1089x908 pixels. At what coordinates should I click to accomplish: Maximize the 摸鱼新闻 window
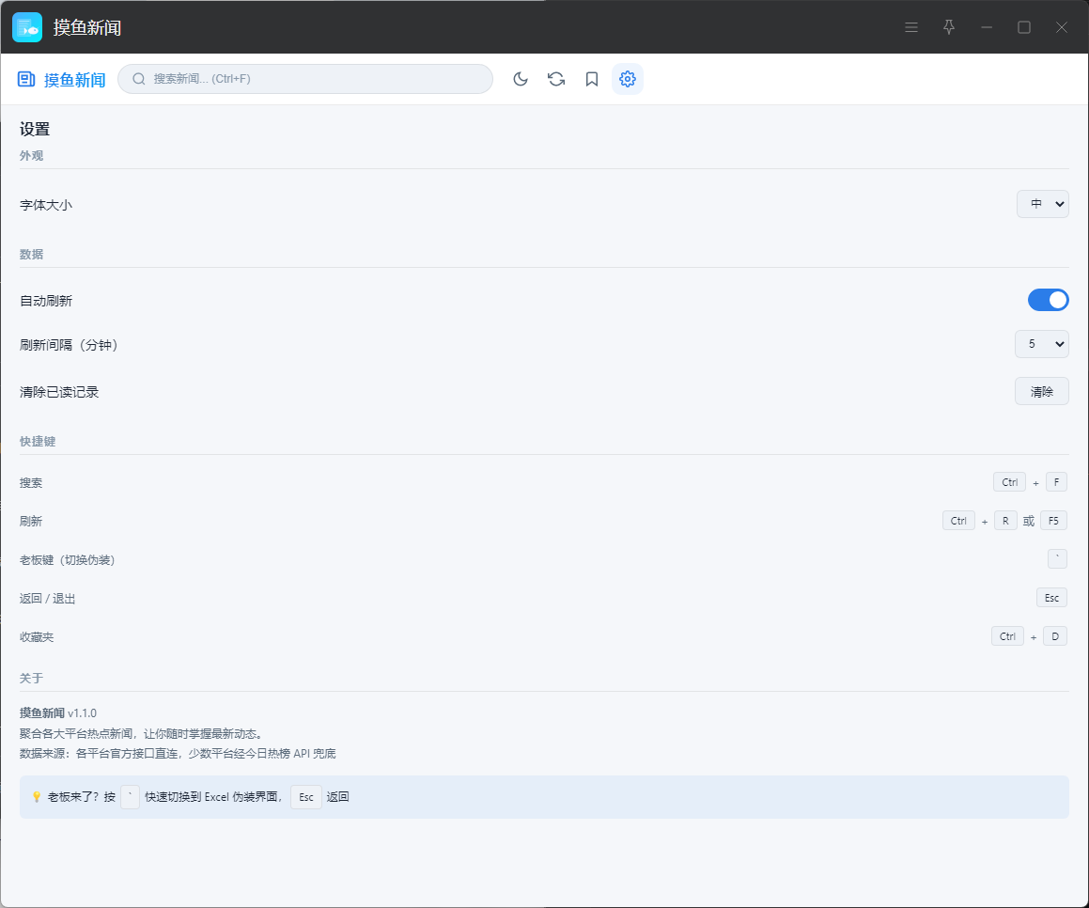tap(1024, 28)
